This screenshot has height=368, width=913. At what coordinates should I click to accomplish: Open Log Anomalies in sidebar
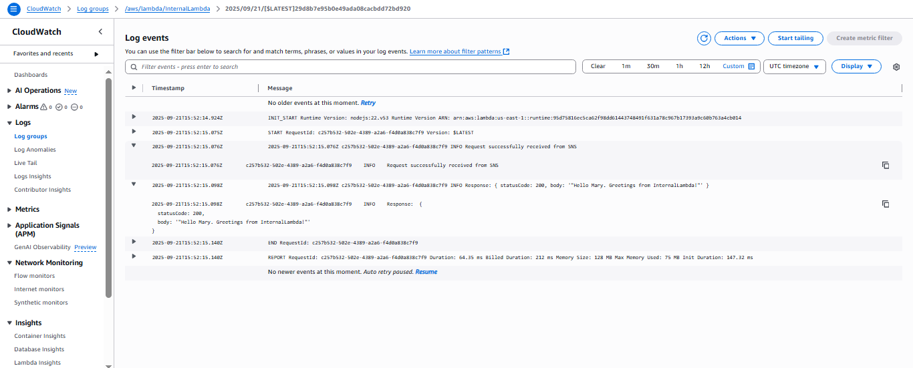[35, 150]
